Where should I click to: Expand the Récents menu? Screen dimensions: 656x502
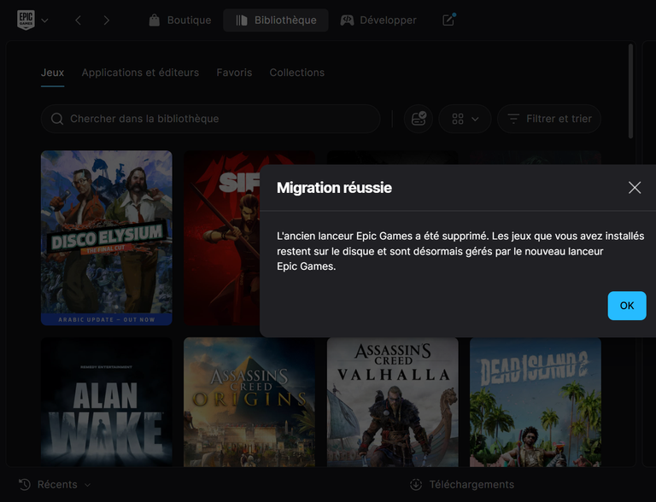(55, 484)
